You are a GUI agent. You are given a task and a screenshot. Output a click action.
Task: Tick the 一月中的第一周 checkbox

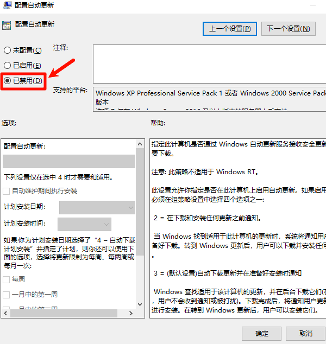[x=7, y=295]
